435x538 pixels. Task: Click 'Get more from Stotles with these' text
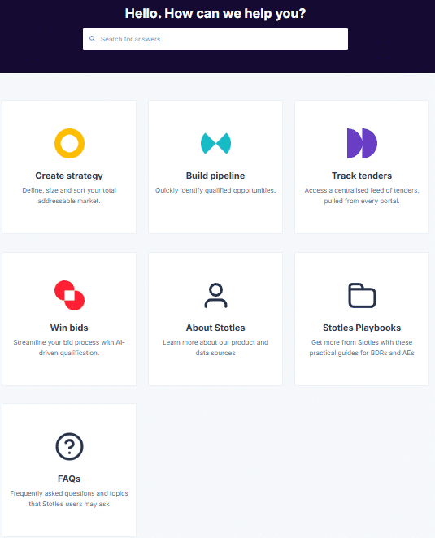(x=362, y=342)
